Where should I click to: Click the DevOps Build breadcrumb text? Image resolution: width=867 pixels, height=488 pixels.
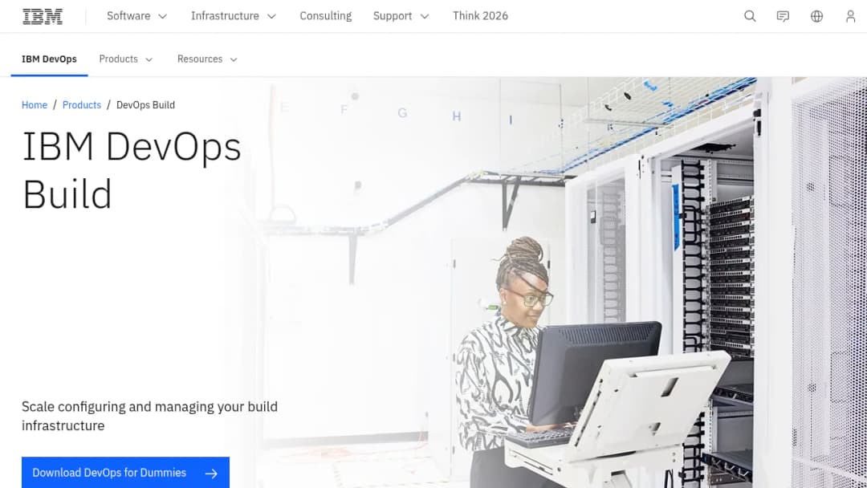pyautogui.click(x=145, y=105)
